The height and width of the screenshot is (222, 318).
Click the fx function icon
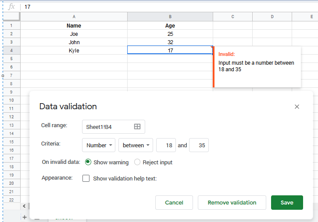11,7
